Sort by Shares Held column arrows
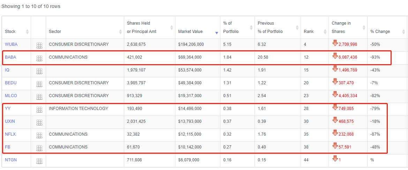Viewport: 408px width, 170px height. (x=172, y=27)
